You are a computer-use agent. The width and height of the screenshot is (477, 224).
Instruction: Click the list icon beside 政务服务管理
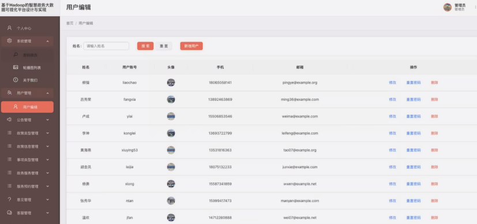tap(9, 173)
